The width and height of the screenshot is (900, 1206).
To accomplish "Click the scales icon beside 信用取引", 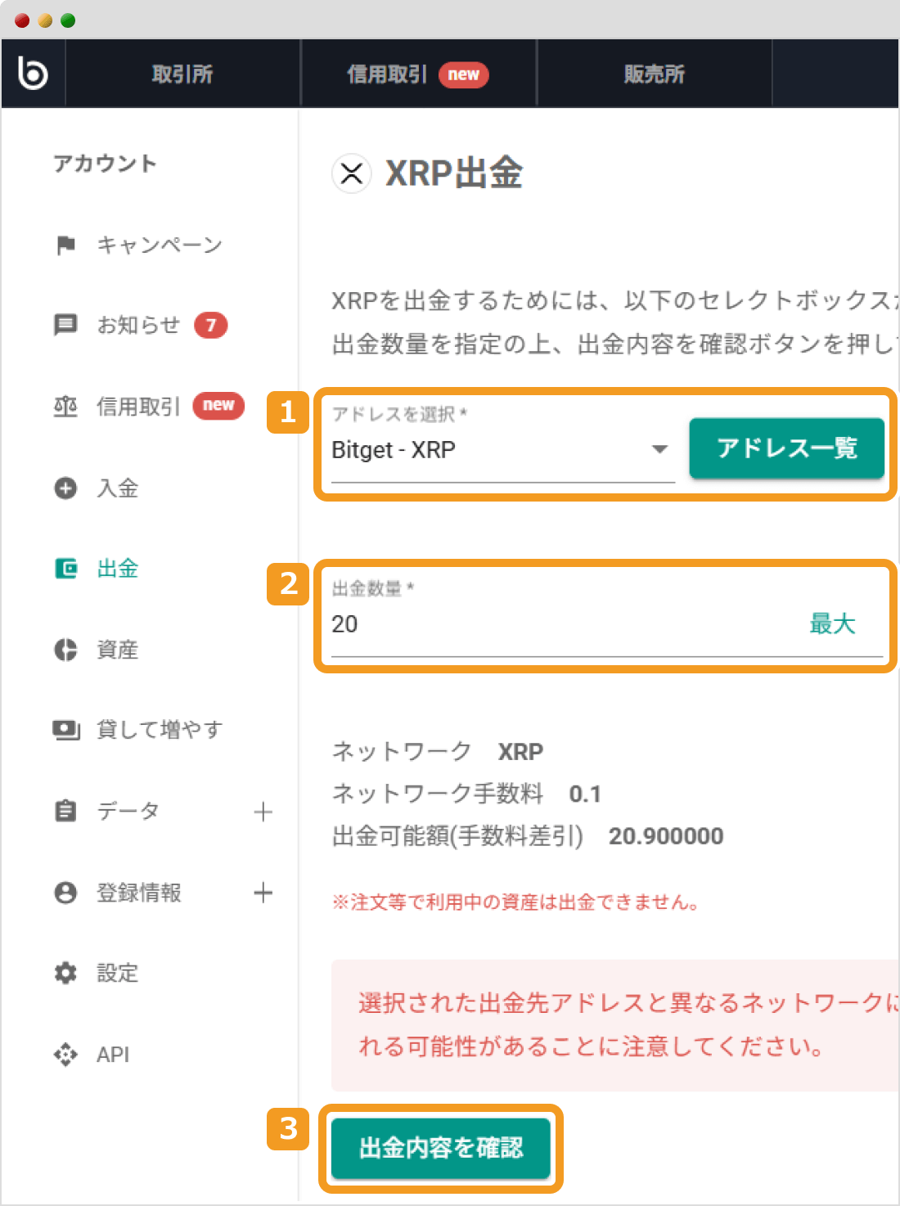I will coord(66,407).
